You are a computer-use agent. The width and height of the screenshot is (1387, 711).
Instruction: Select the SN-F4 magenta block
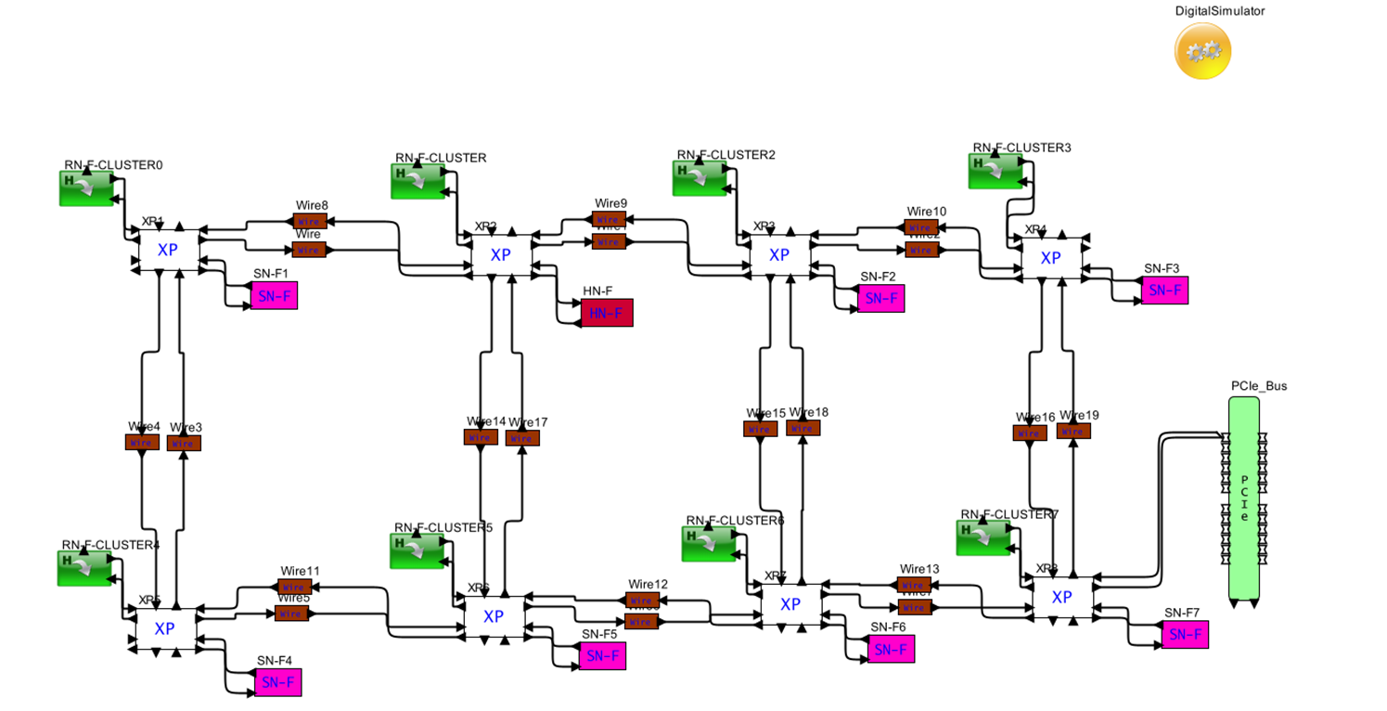277,682
